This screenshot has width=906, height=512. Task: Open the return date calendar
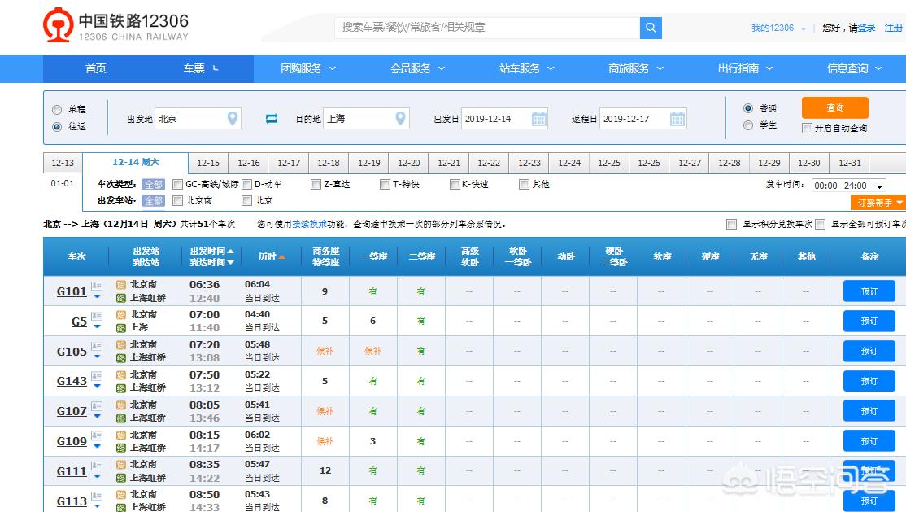677,119
